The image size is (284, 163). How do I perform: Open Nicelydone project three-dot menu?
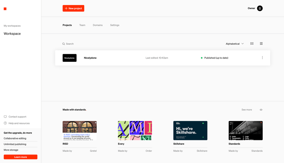[x=262, y=58]
